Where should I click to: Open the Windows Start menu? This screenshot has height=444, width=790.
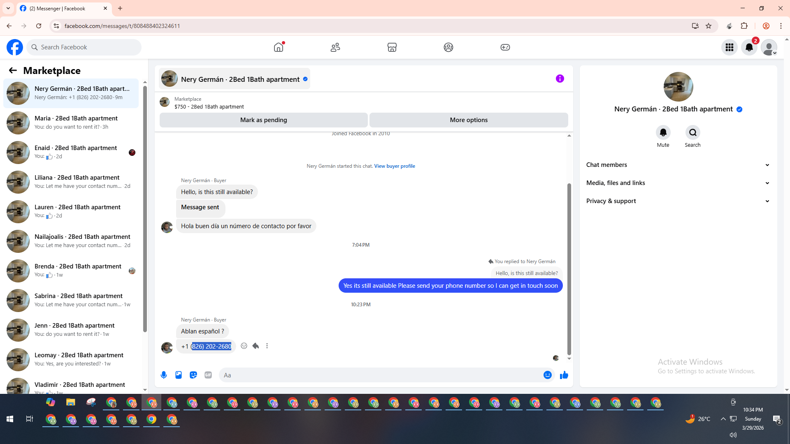[x=10, y=419]
